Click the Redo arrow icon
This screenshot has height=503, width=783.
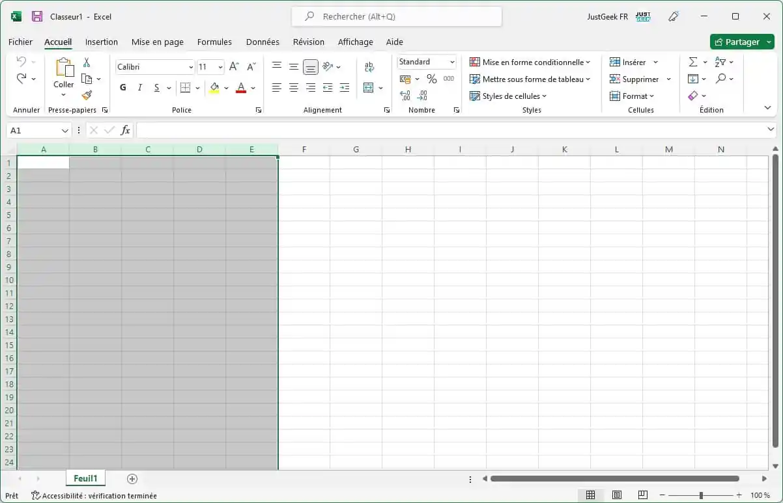[x=21, y=78]
